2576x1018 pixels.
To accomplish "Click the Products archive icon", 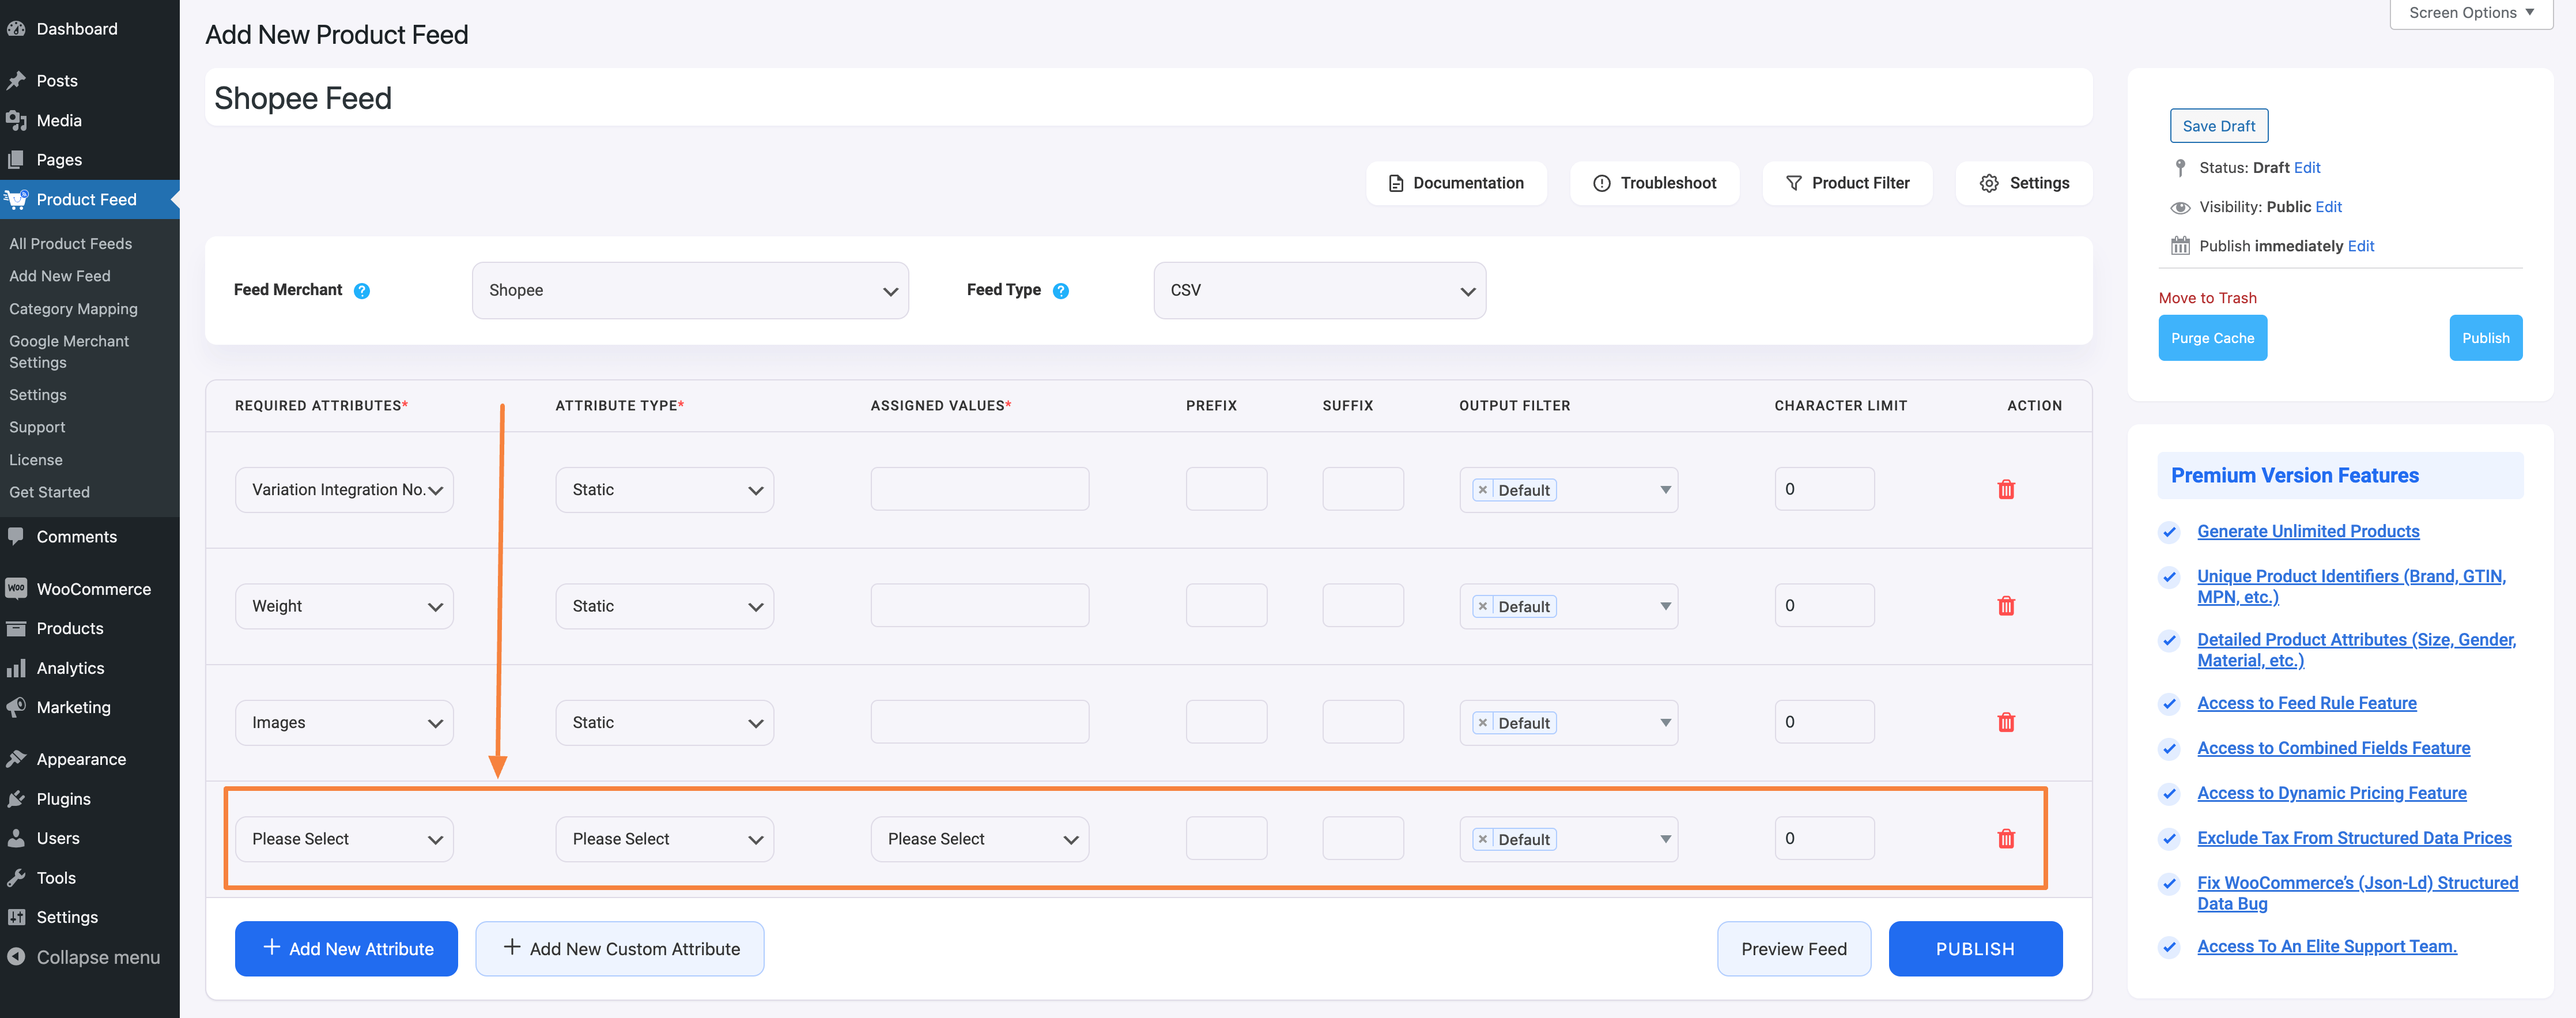I will [16, 628].
